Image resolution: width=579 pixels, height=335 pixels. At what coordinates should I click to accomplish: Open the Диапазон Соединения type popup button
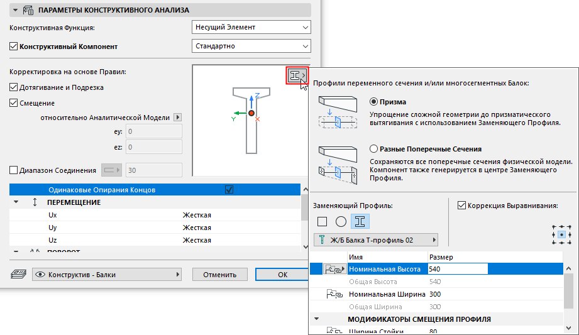111,170
